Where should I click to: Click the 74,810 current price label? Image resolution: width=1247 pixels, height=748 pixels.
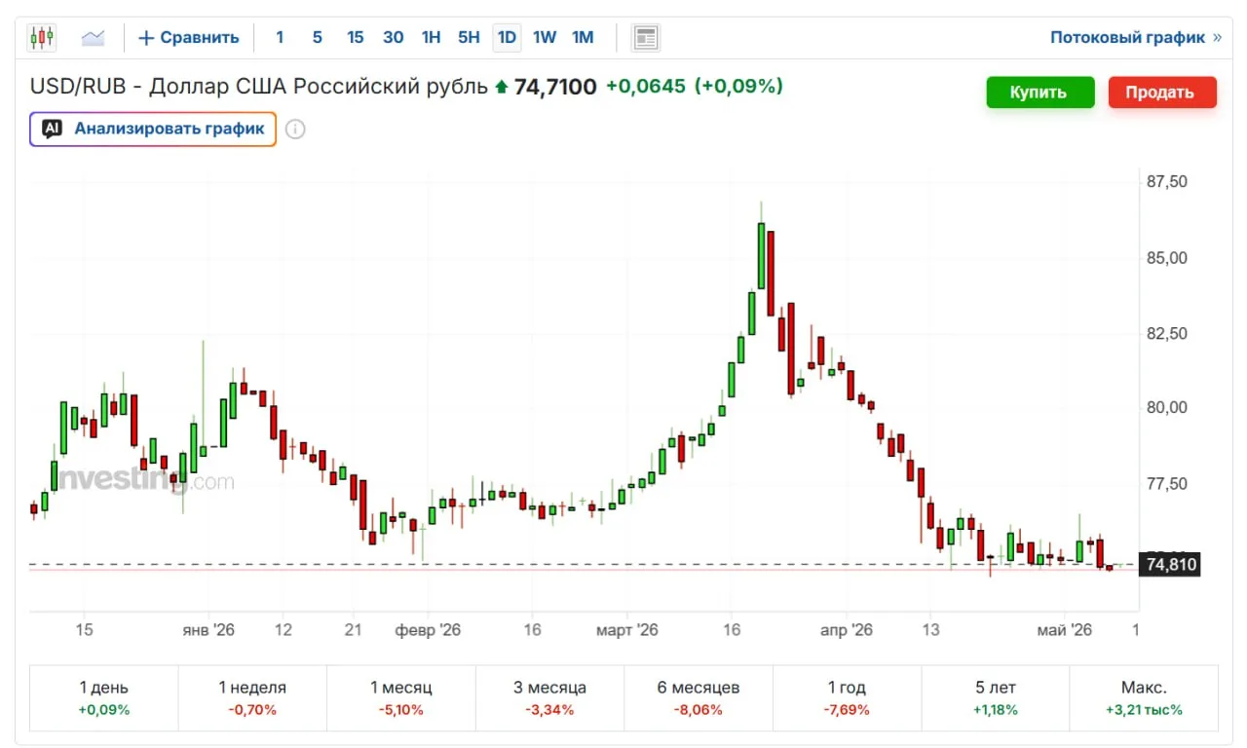1170,564
